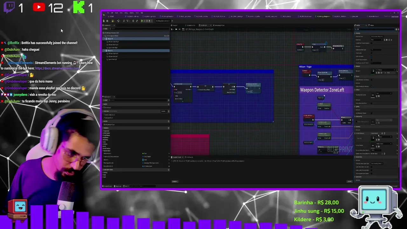Open the Functions Override dropdown
This screenshot has height=229, width=407.
[x=164, y=111]
